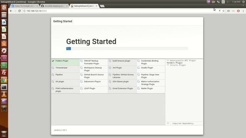The width and height of the screenshot is (246, 138).
Task: Open the Chrome three-dot menu
Action: point(243,11)
